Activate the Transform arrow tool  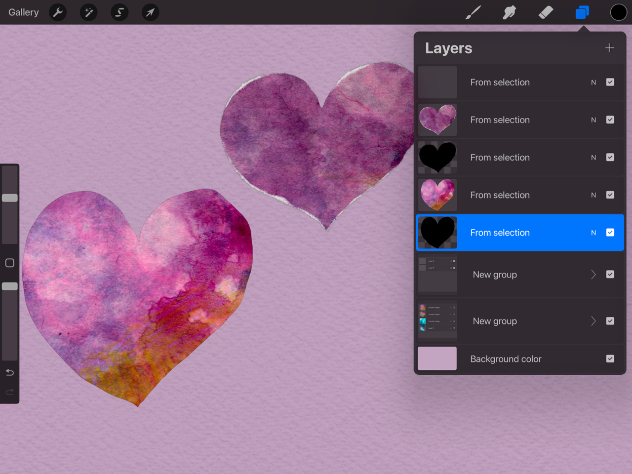click(x=150, y=12)
